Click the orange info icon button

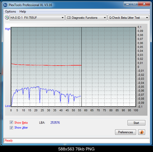(x=142, y=132)
